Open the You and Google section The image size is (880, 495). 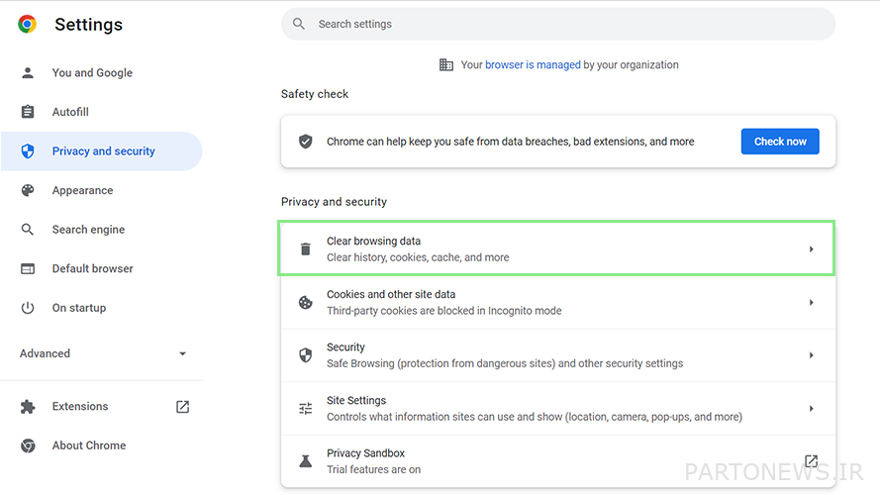coord(102,72)
